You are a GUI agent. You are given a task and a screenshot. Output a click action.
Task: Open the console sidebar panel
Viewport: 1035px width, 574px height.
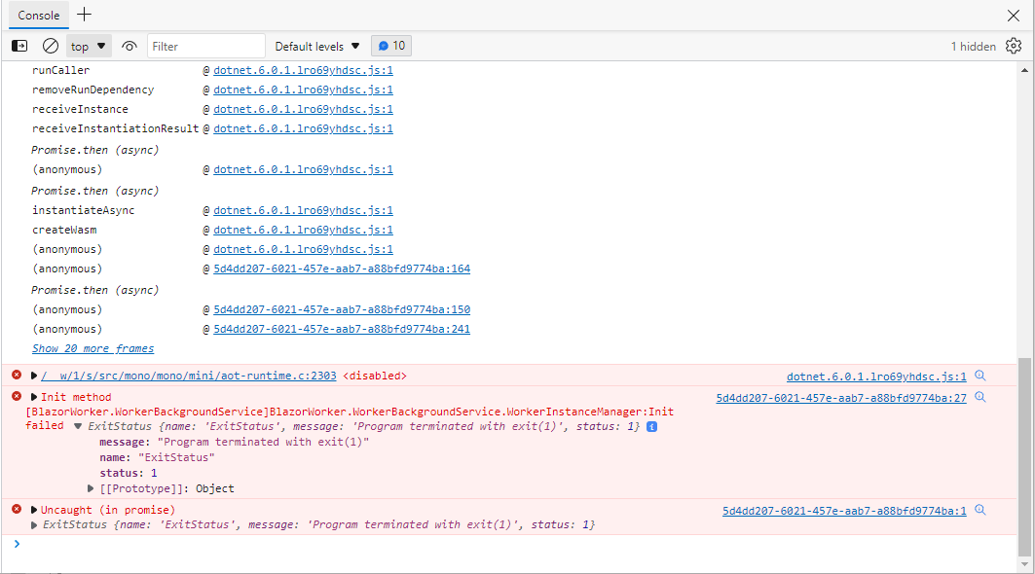pyautogui.click(x=18, y=45)
